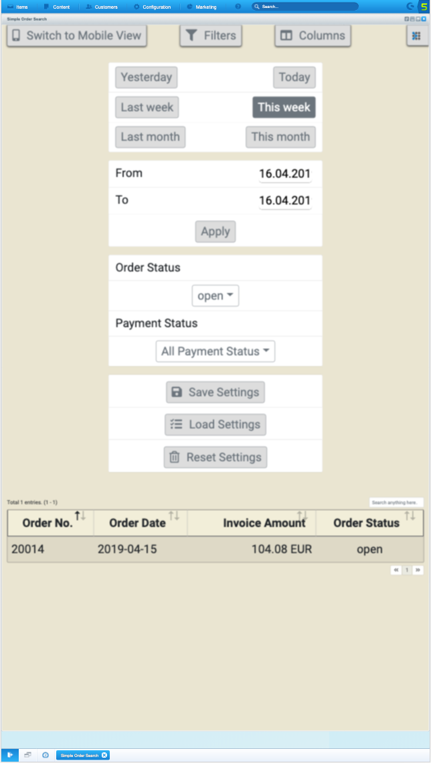Click the table search anything box
The width and height of the screenshot is (431, 763).
click(x=396, y=502)
